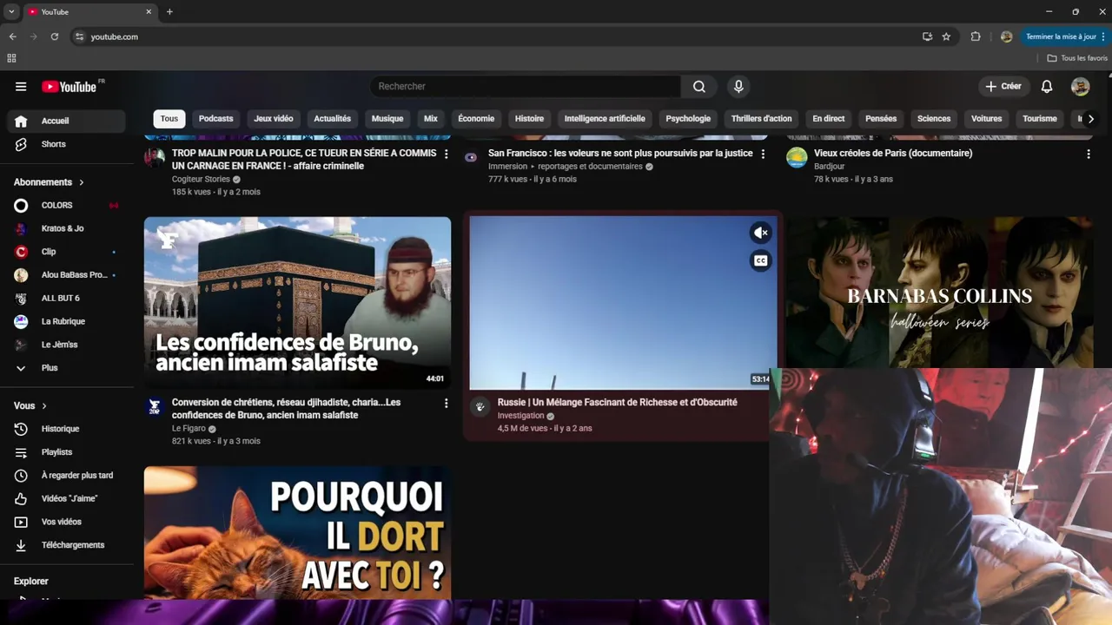The height and width of the screenshot is (625, 1112).
Task: Open options menu for Bruno imam video
Action: click(447, 403)
